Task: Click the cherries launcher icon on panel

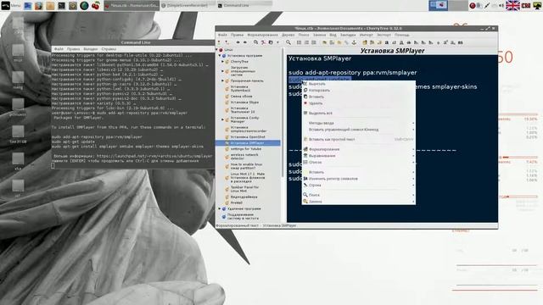Action: 96,6
